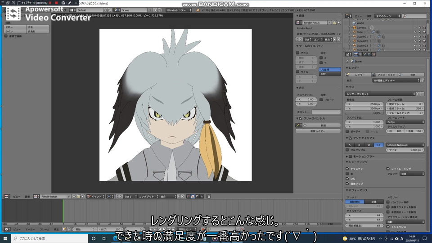Click the restrict-select cursor icon for Cube
432x243 pixels.
419,32
